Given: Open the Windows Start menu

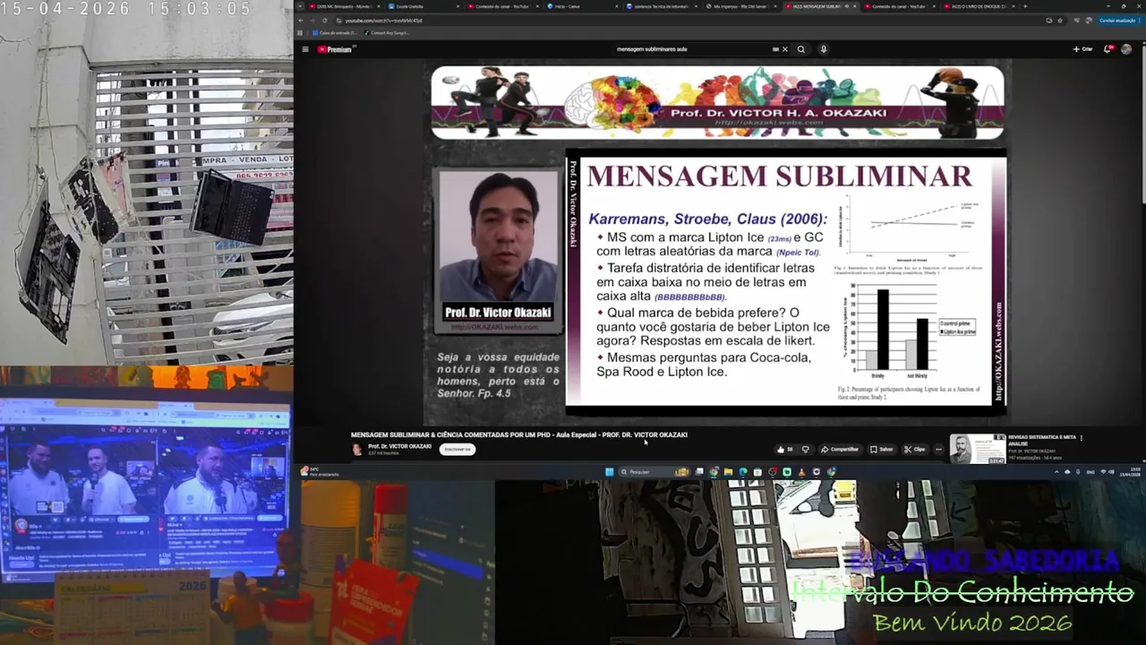Looking at the screenshot, I should 610,472.
